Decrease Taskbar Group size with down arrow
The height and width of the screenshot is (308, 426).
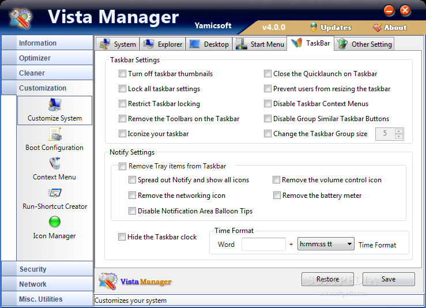(398, 137)
